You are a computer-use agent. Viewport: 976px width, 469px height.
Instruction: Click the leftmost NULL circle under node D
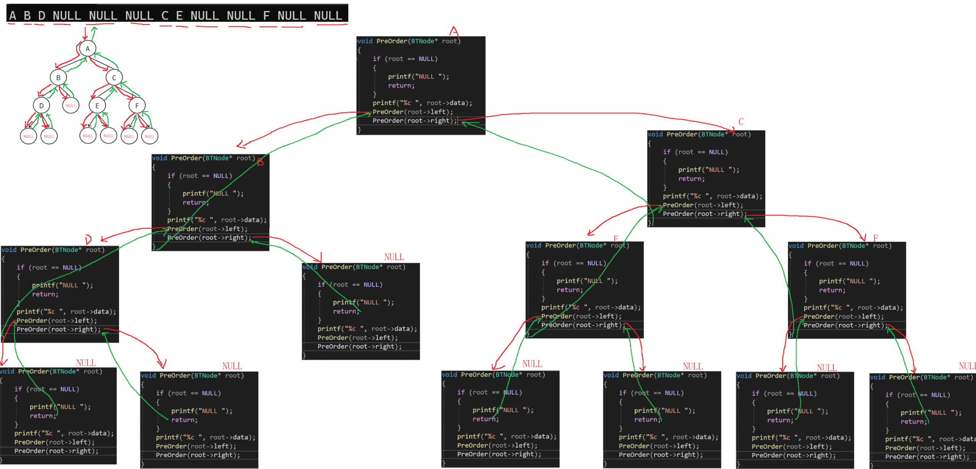(28, 136)
